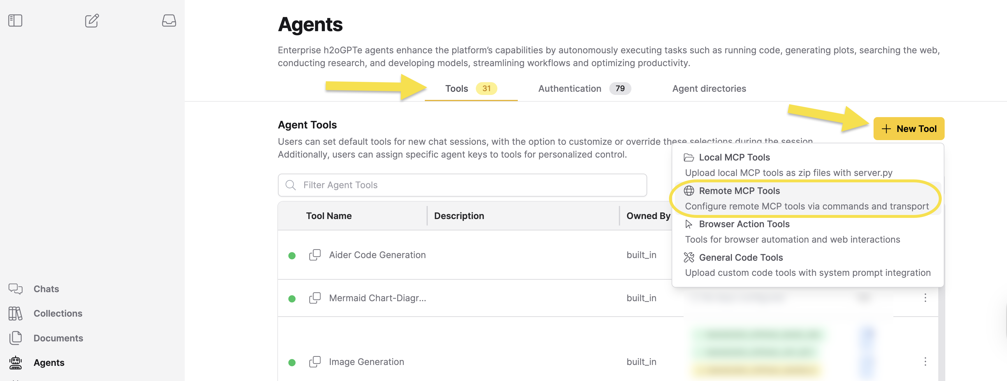Switch to the Authentication tab

(x=570, y=88)
